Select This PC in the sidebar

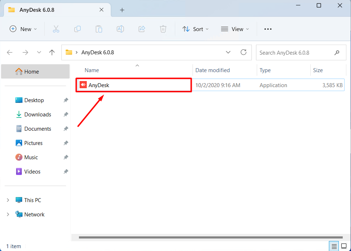click(33, 200)
